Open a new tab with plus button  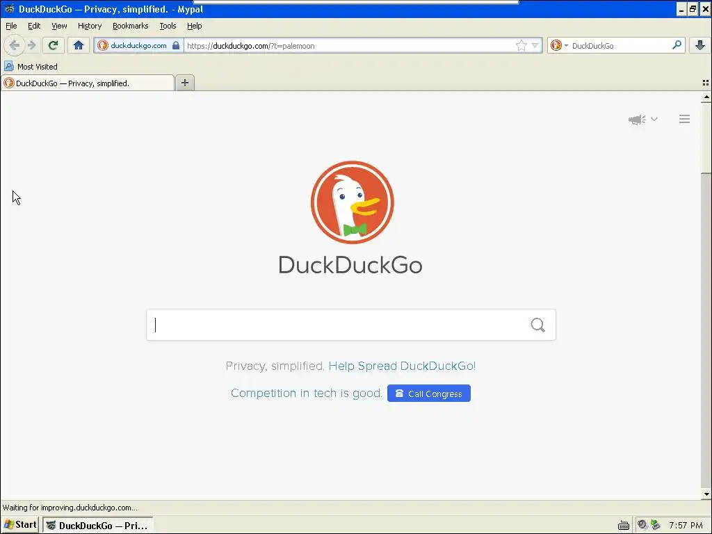click(185, 83)
